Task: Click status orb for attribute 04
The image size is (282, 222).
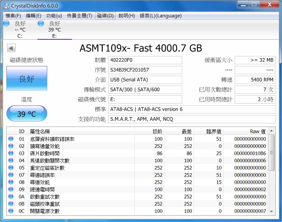Action: click(x=11, y=160)
